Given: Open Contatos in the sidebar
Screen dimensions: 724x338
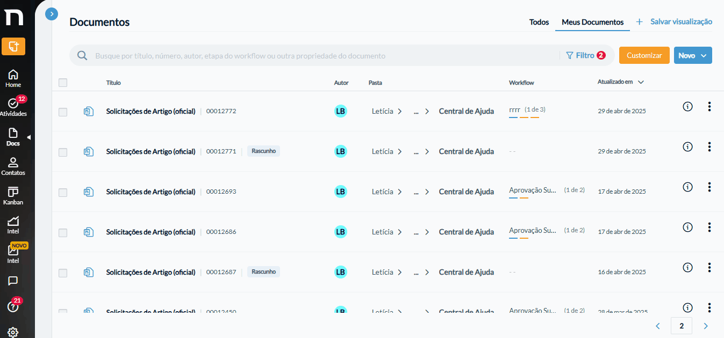Looking at the screenshot, I should pyautogui.click(x=13, y=166).
